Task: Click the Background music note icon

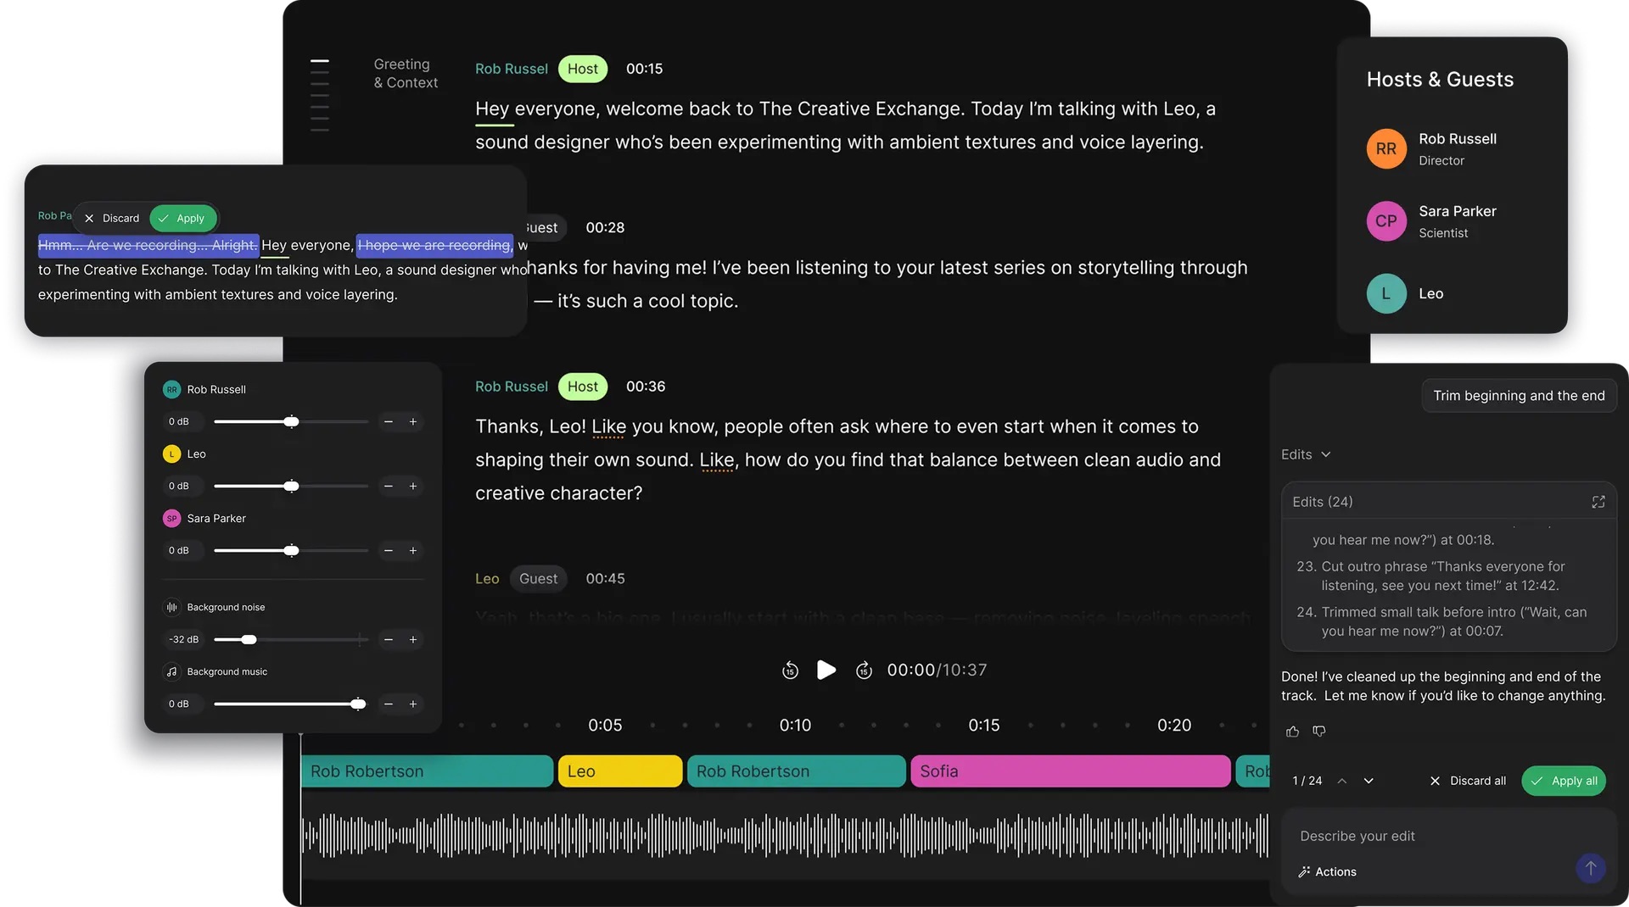Action: [x=172, y=672]
